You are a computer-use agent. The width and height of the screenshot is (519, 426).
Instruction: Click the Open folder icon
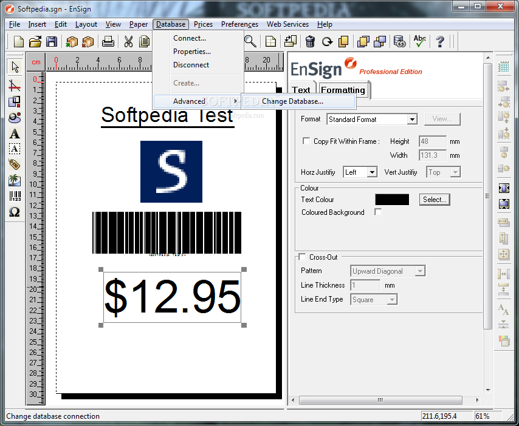tap(35, 42)
